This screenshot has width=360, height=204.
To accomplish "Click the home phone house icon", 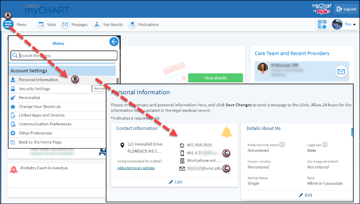I will click(x=182, y=145).
